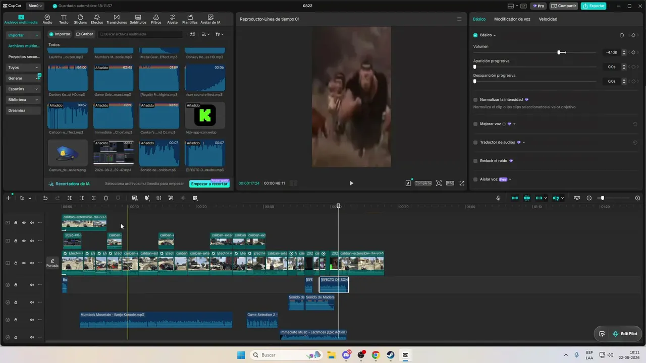Open the Menú dropdown
Viewport: 646px width, 363px height.
pyautogui.click(x=35, y=6)
